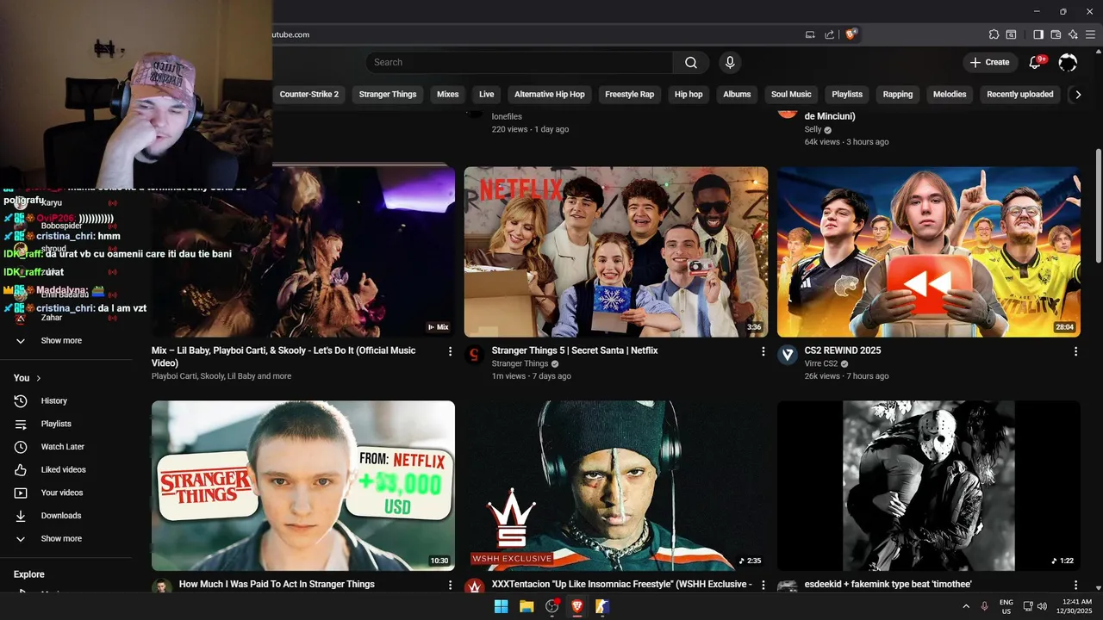
Task: Play the XXXTentacion WSHH Exclusive thumbnail
Action: (615, 486)
